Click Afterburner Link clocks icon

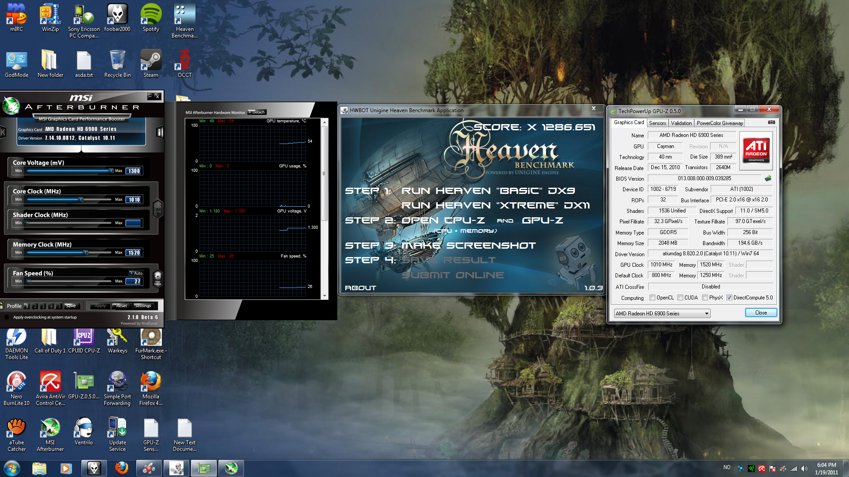[157, 208]
